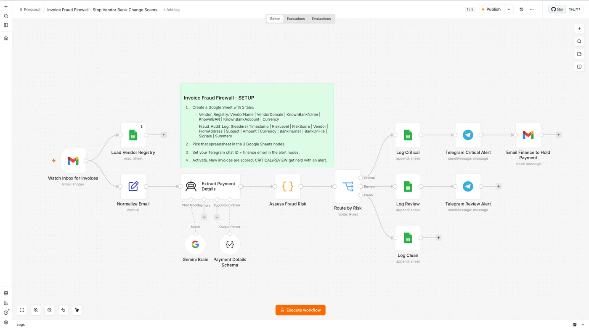
Task: Reset canvas zoom
Action: [x=63, y=310]
